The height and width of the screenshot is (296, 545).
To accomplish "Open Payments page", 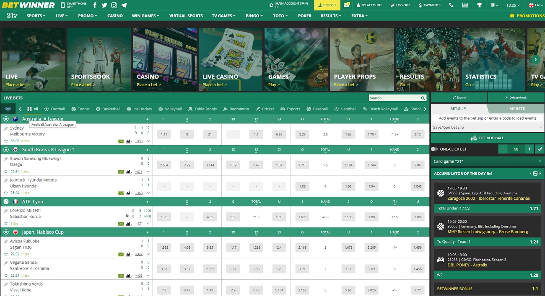I will (x=429, y=5).
